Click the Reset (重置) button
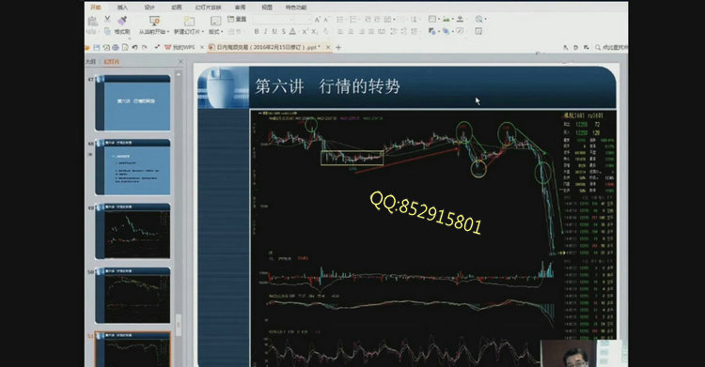 coord(237,19)
